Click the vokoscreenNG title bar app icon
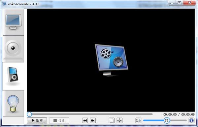Screen dimensions: 198x127 [5, 4]
